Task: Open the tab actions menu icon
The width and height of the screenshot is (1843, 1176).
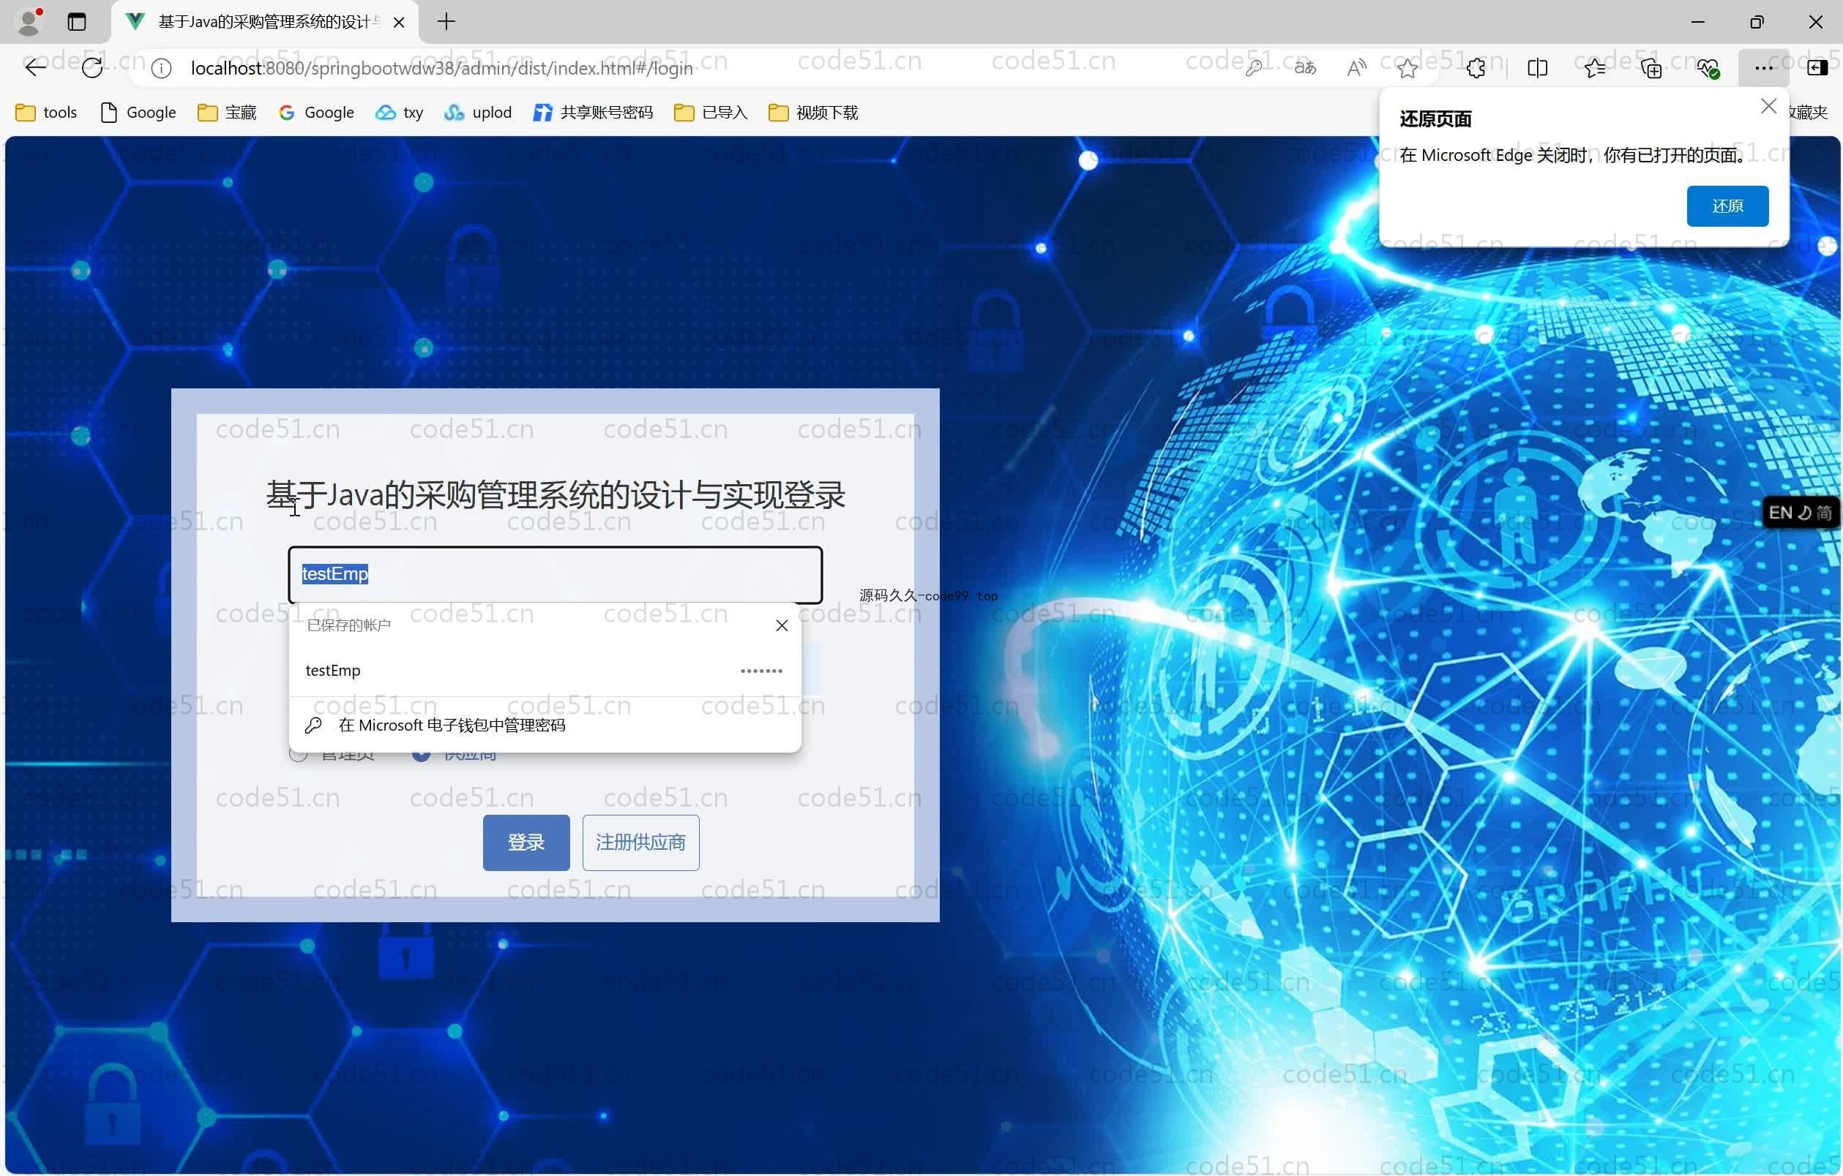Action: click(x=77, y=21)
